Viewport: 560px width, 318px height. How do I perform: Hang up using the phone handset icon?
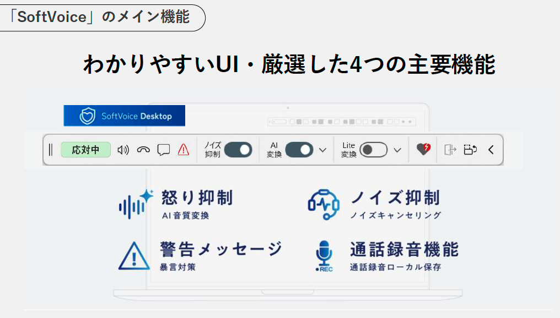click(143, 150)
